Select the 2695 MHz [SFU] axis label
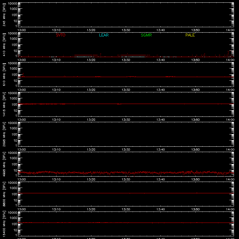Image resolution: width=239 pixels, height=239 pixels. click(x=4, y=134)
